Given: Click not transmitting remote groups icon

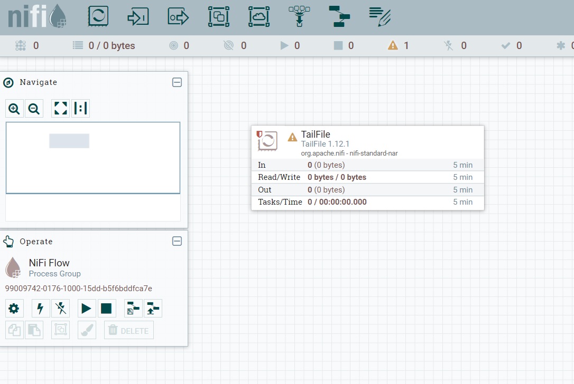Looking at the screenshot, I should (x=228, y=46).
